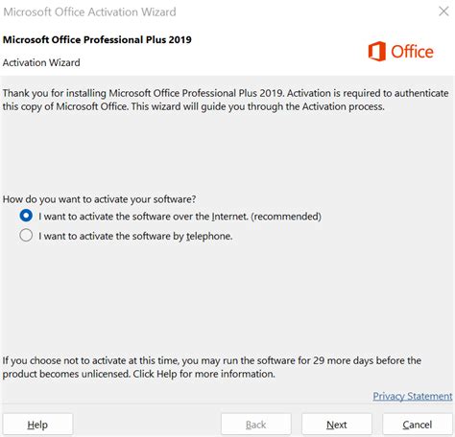Click the 'Thank you for installing' paragraph

(x=226, y=100)
